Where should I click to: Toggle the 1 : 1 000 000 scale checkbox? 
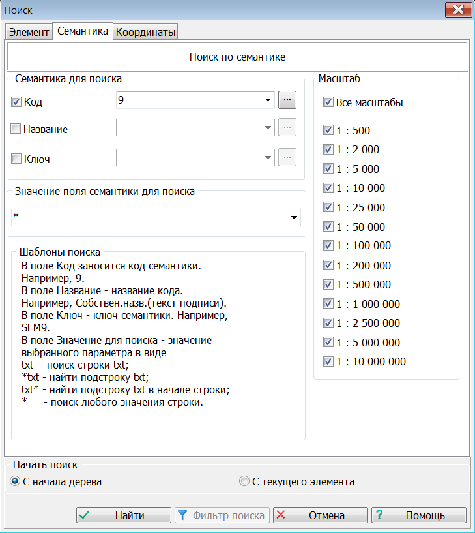(328, 304)
